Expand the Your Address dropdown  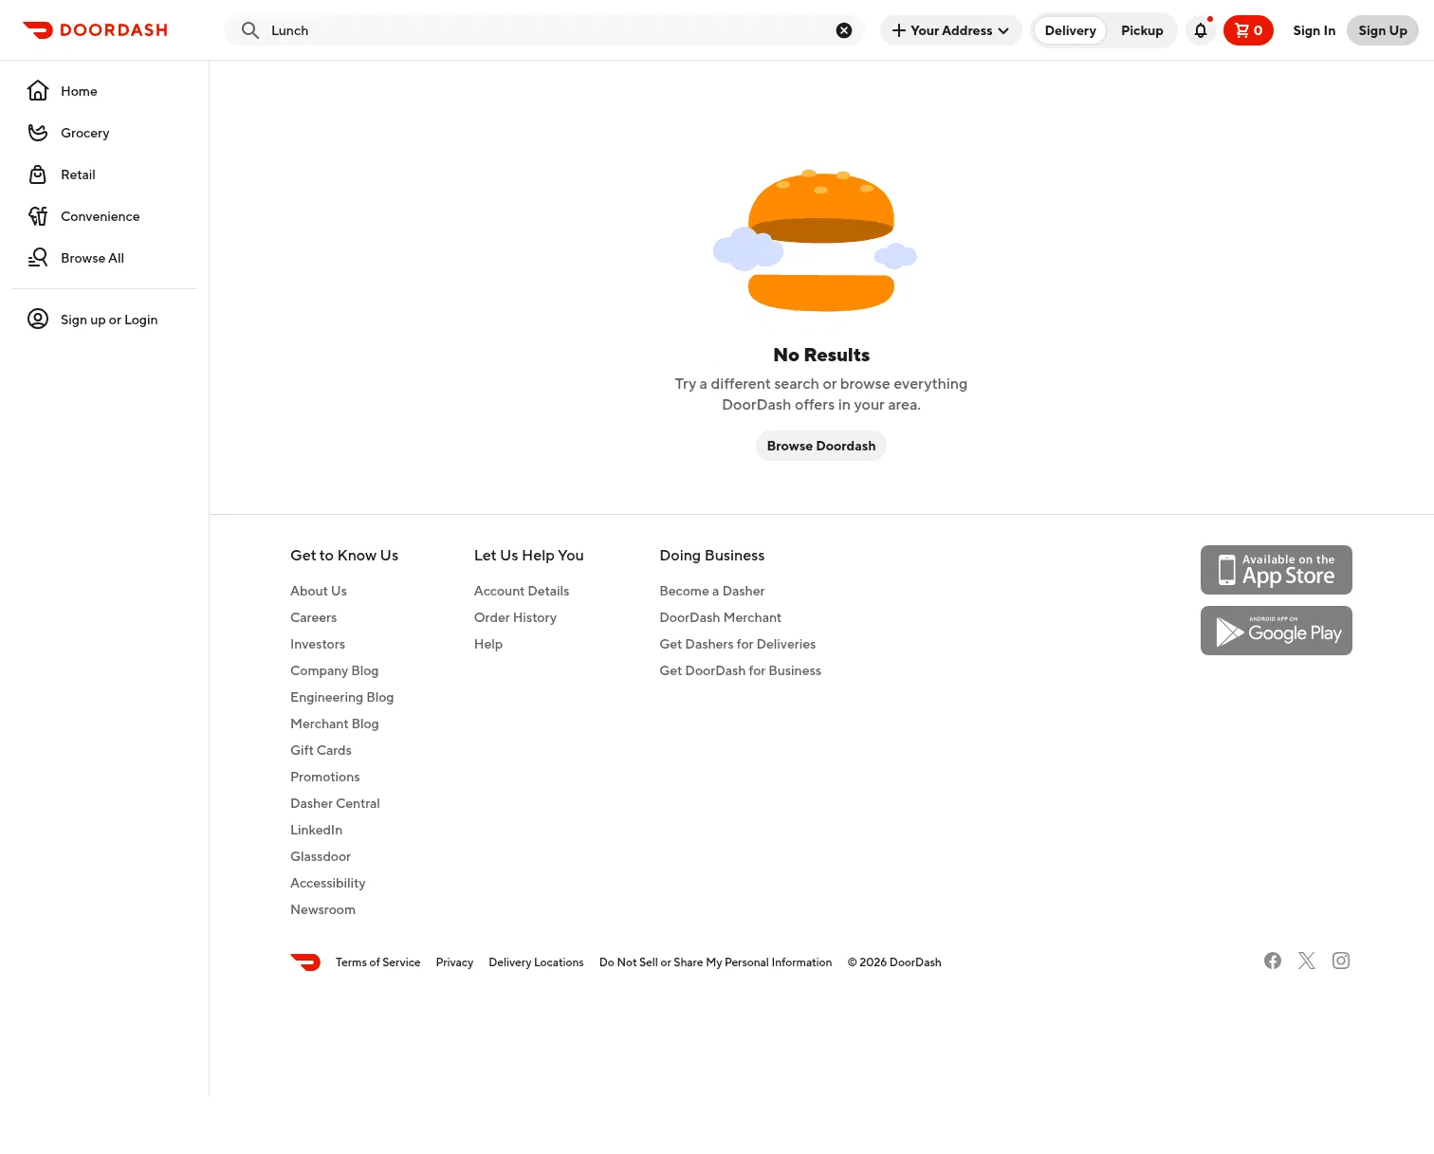tap(951, 30)
